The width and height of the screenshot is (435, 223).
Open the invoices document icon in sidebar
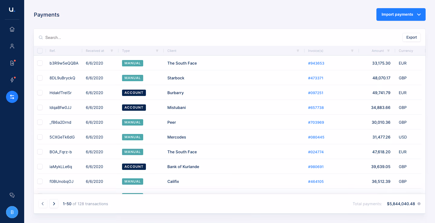(x=12, y=63)
